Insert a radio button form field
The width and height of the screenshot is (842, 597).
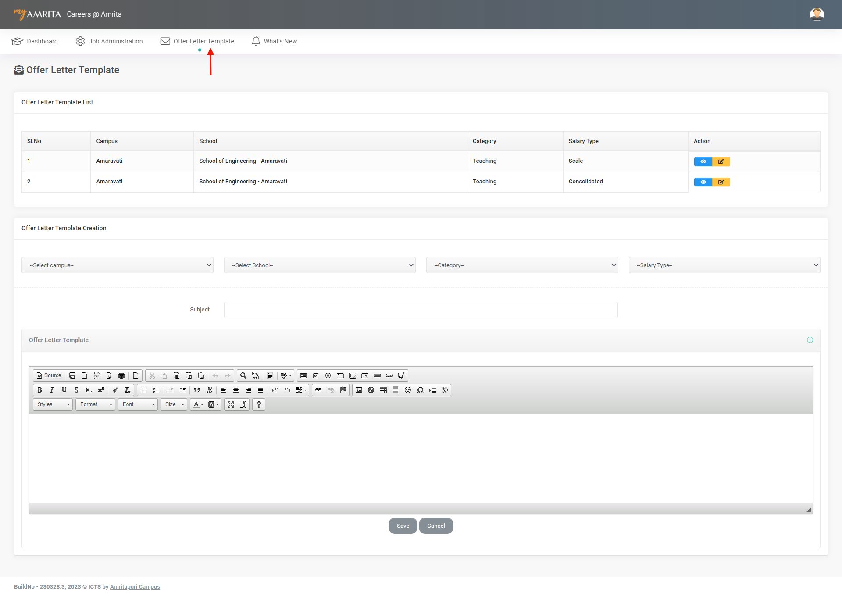click(x=328, y=375)
